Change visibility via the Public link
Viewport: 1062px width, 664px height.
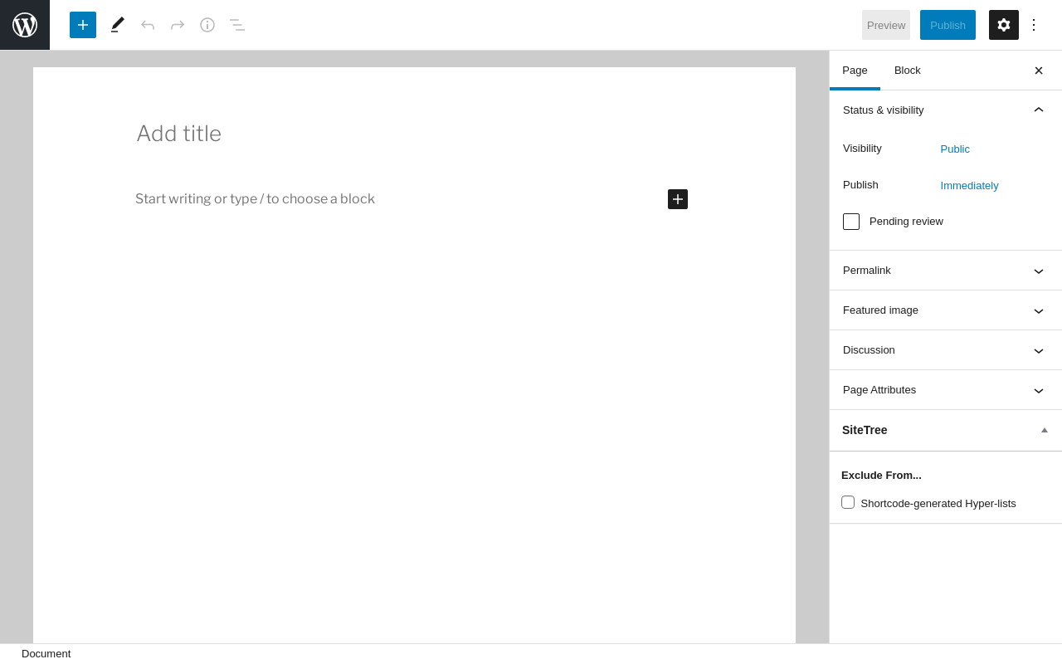click(x=955, y=149)
